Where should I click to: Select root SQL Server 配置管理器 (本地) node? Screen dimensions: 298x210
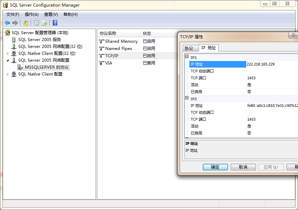(40, 33)
